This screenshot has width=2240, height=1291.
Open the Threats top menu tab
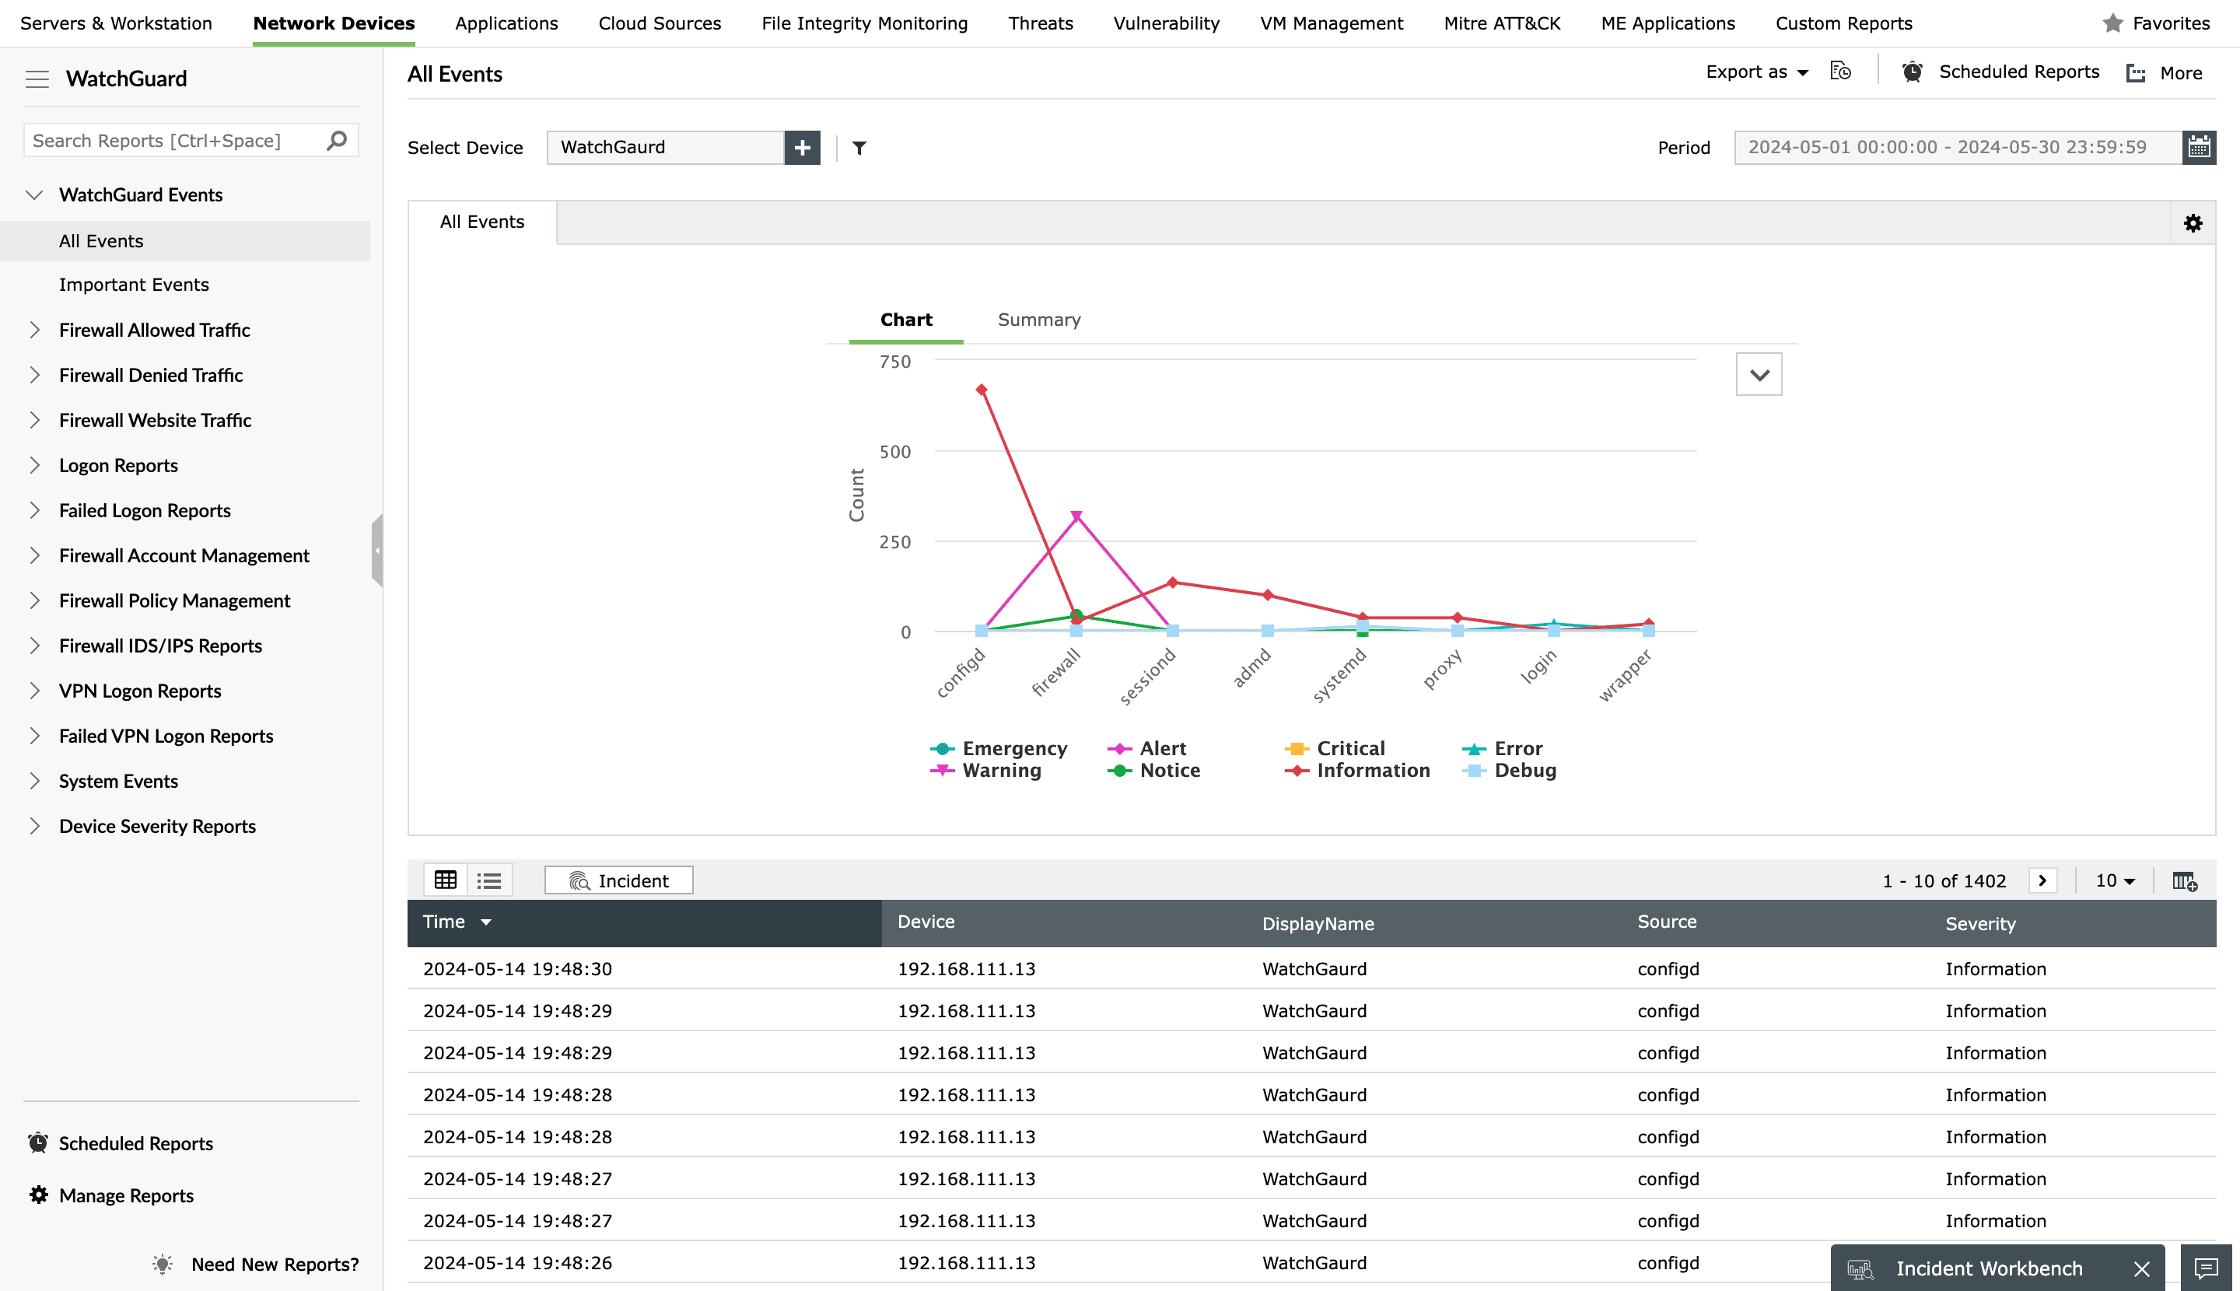tap(1040, 23)
